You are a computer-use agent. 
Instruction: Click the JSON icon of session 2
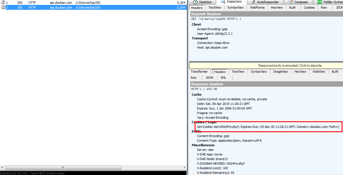(3, 7)
